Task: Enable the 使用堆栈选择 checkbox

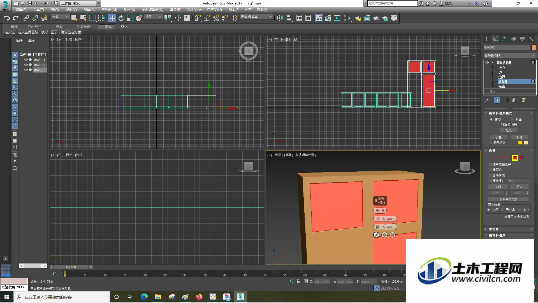Action: pos(490,164)
